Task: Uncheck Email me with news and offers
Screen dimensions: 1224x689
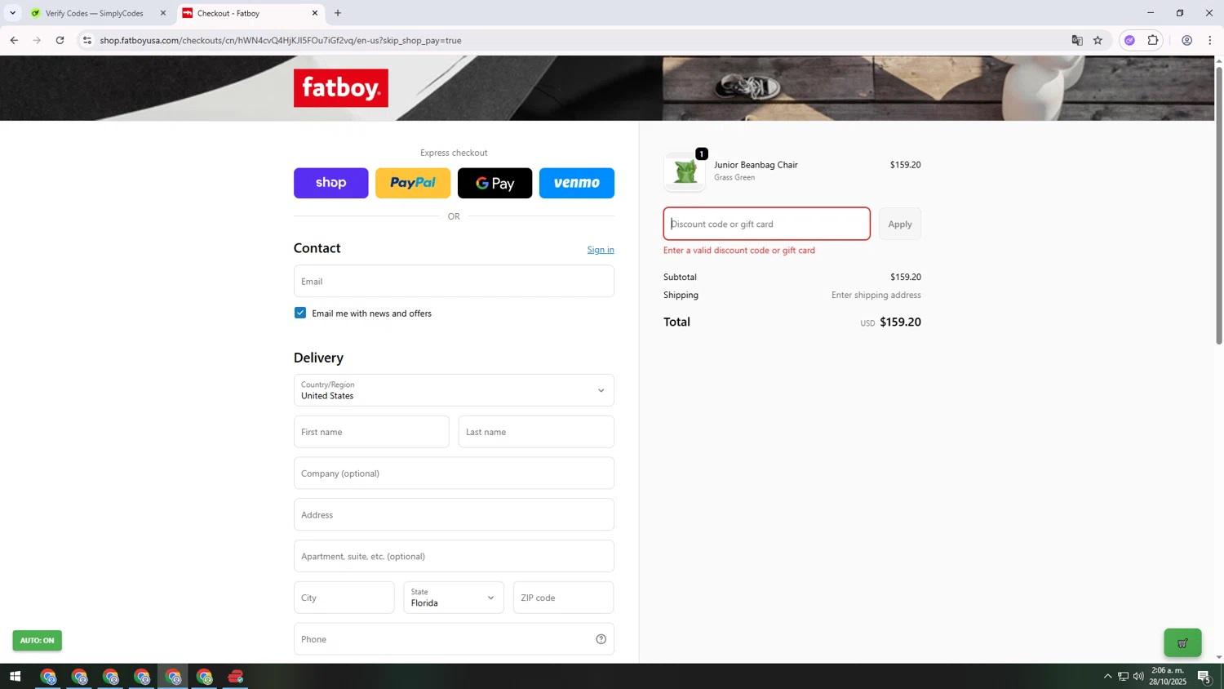Action: [x=300, y=313]
